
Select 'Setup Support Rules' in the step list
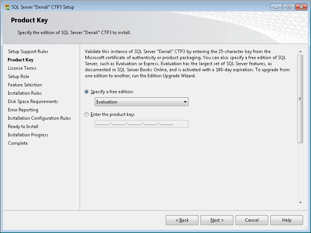(28, 52)
